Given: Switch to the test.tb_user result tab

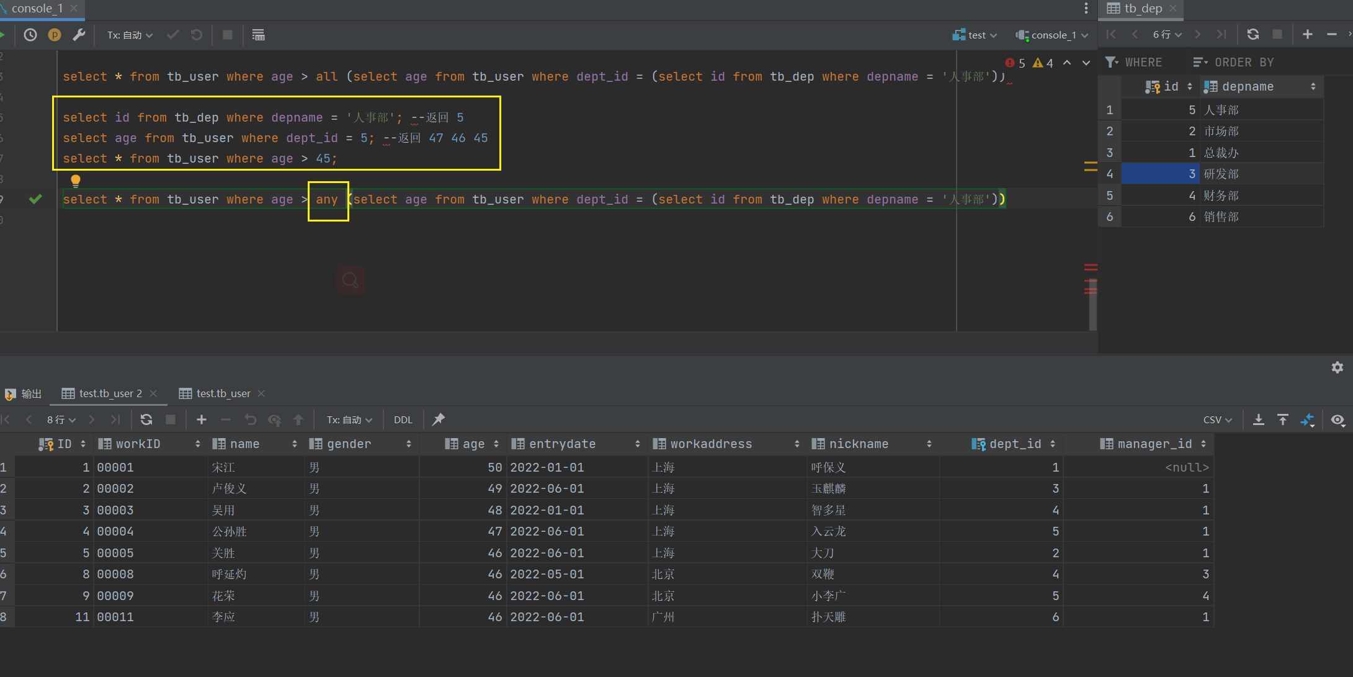Looking at the screenshot, I should (223, 393).
